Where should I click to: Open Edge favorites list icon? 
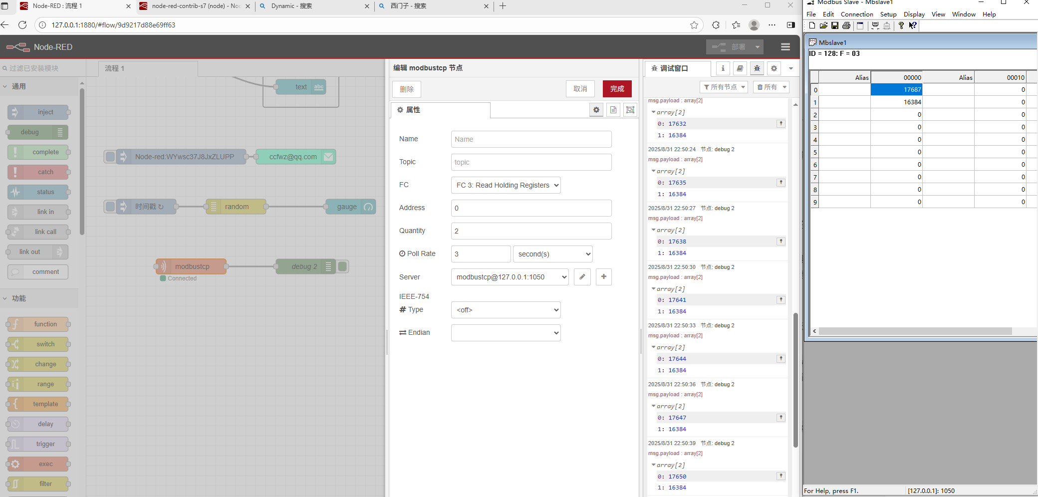pos(736,25)
